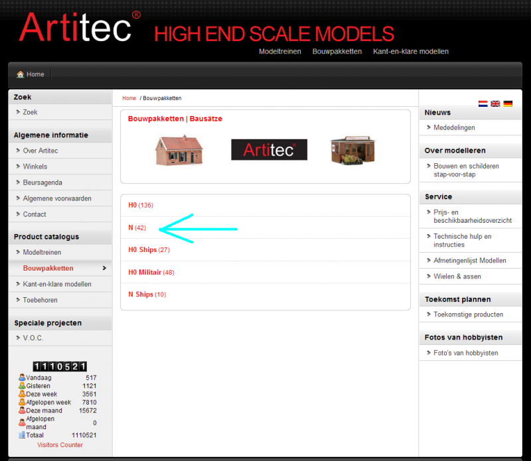This screenshot has width=531, height=461.
Task: Expand Toebehoren in the product catalogue
Action: [x=40, y=300]
